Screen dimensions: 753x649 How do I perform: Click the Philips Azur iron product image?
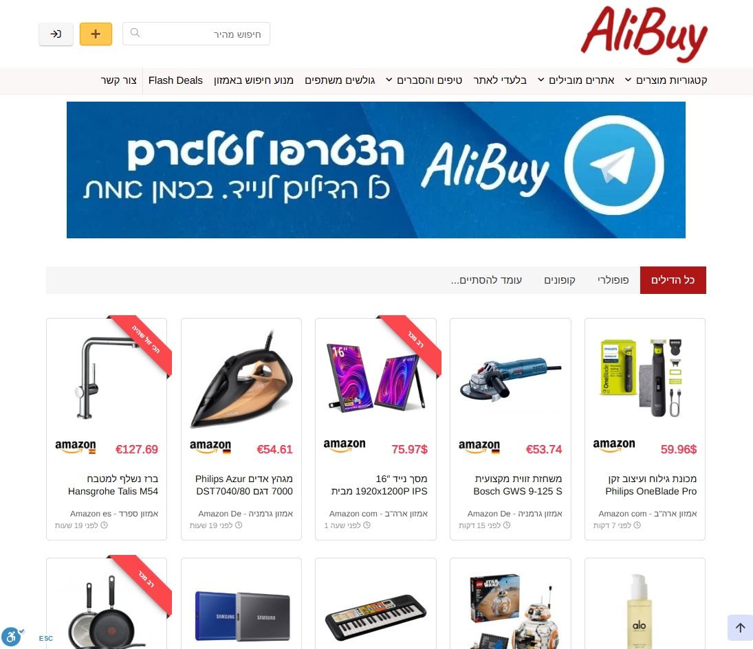pos(241,378)
